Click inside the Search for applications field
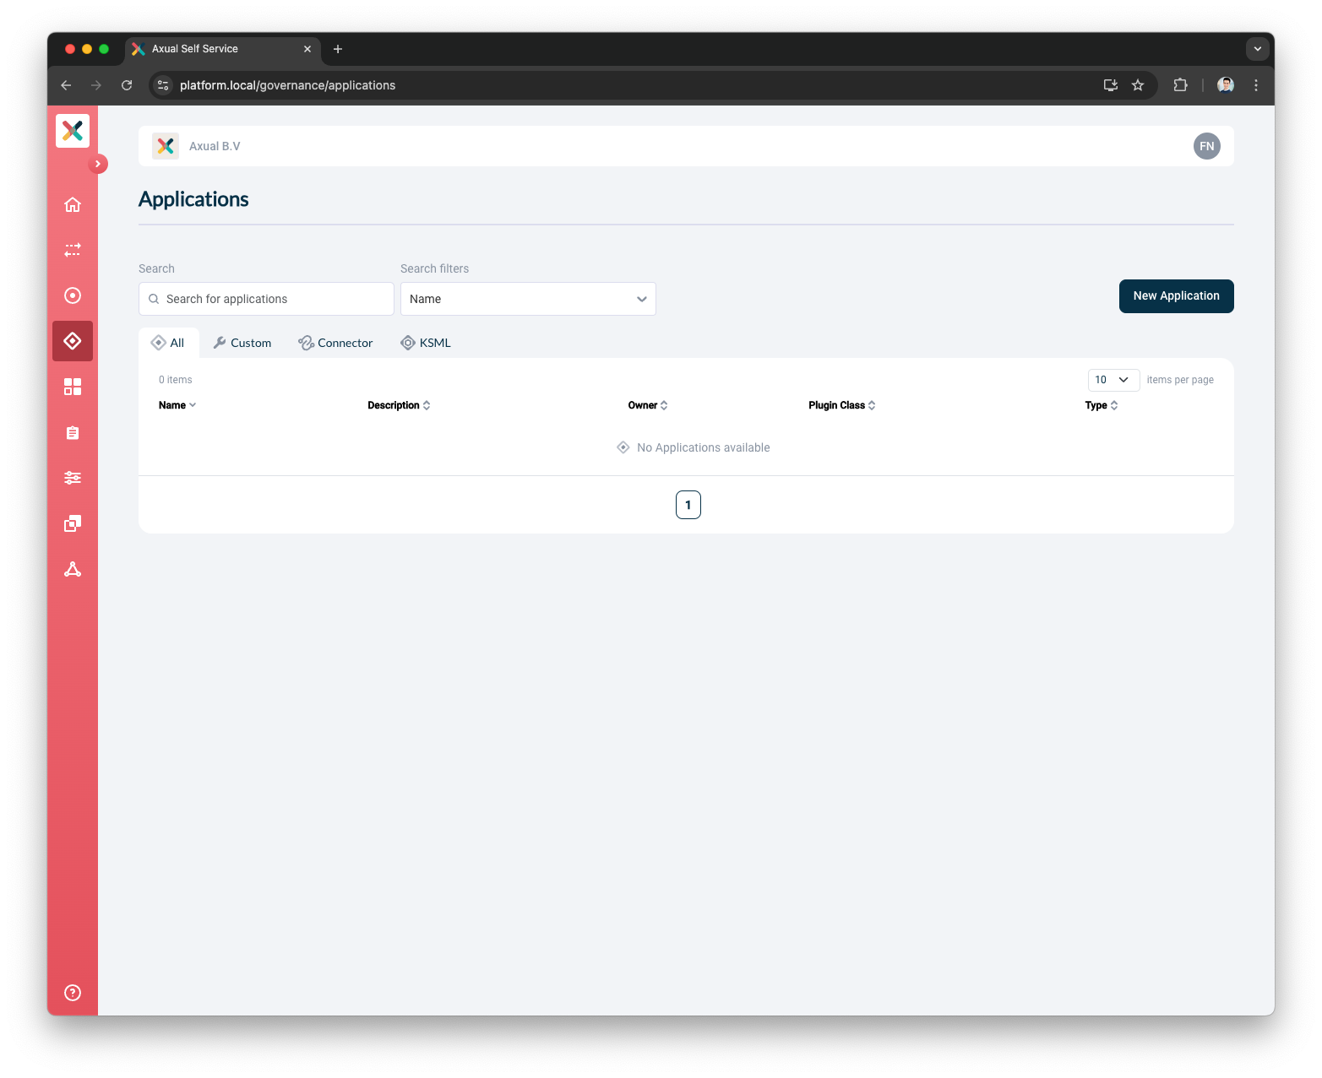 coord(265,299)
